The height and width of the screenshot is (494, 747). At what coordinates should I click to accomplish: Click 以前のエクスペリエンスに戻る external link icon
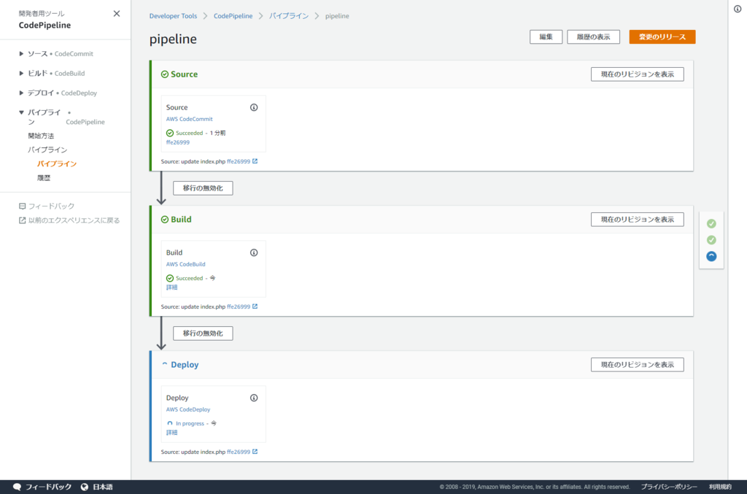(x=22, y=220)
